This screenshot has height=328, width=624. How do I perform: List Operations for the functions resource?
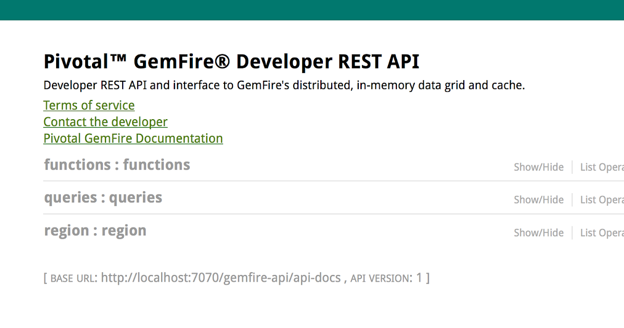click(602, 167)
